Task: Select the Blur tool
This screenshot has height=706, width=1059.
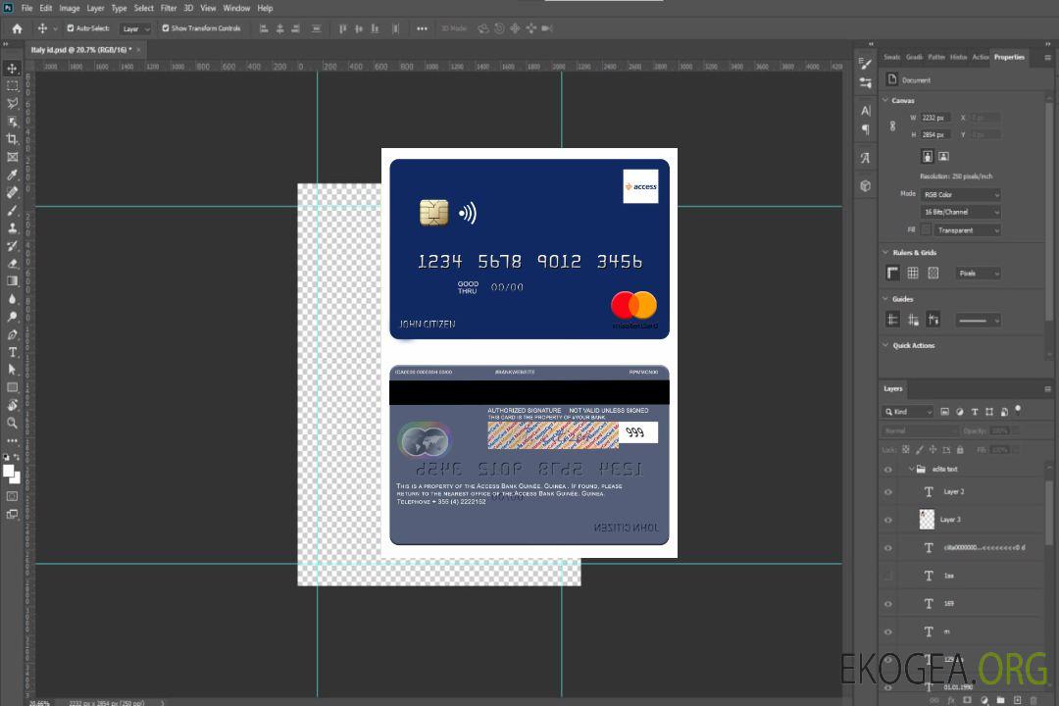Action: pos(12,299)
